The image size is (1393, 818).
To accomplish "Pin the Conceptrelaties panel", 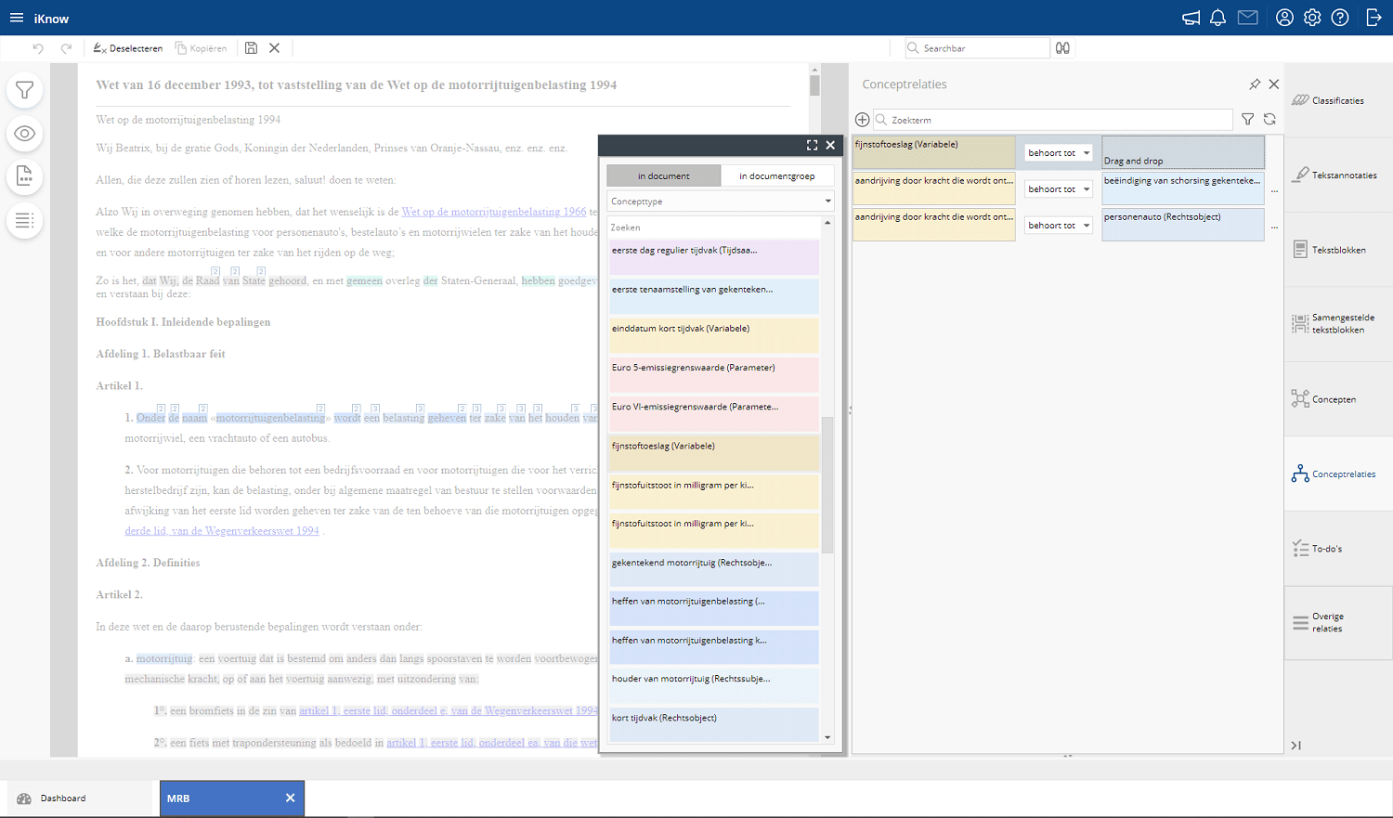I will pyautogui.click(x=1255, y=84).
